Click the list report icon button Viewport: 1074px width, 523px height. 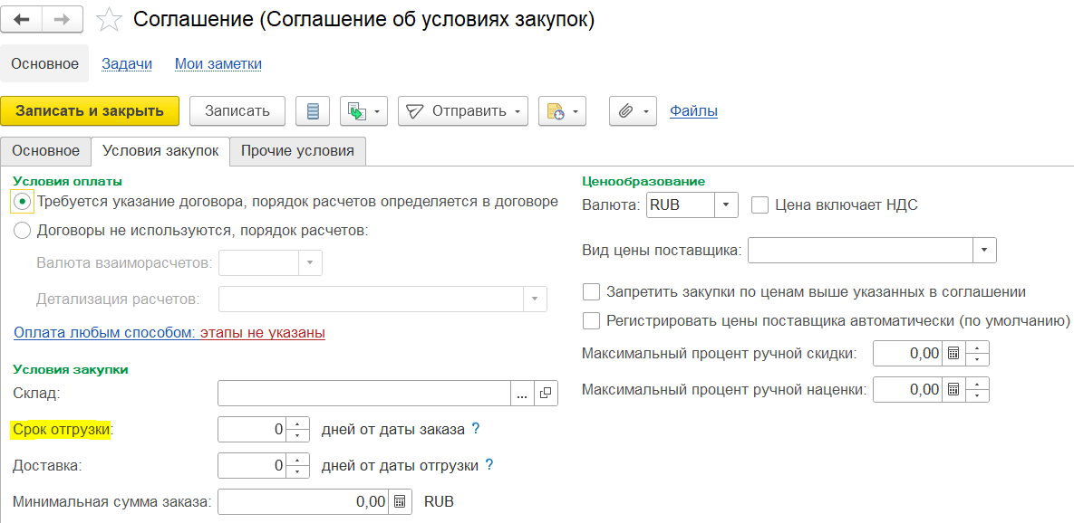coord(314,111)
